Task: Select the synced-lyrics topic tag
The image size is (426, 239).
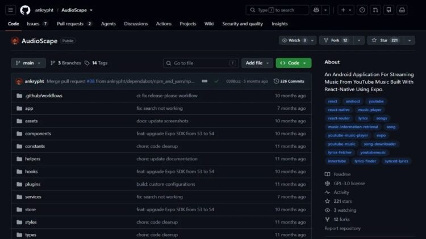Action: coord(396,161)
